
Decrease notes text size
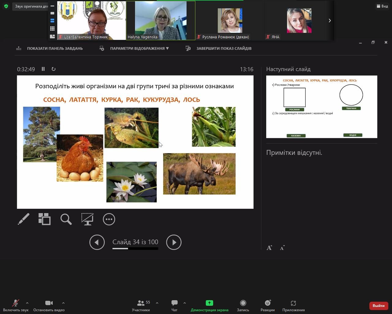(x=282, y=248)
